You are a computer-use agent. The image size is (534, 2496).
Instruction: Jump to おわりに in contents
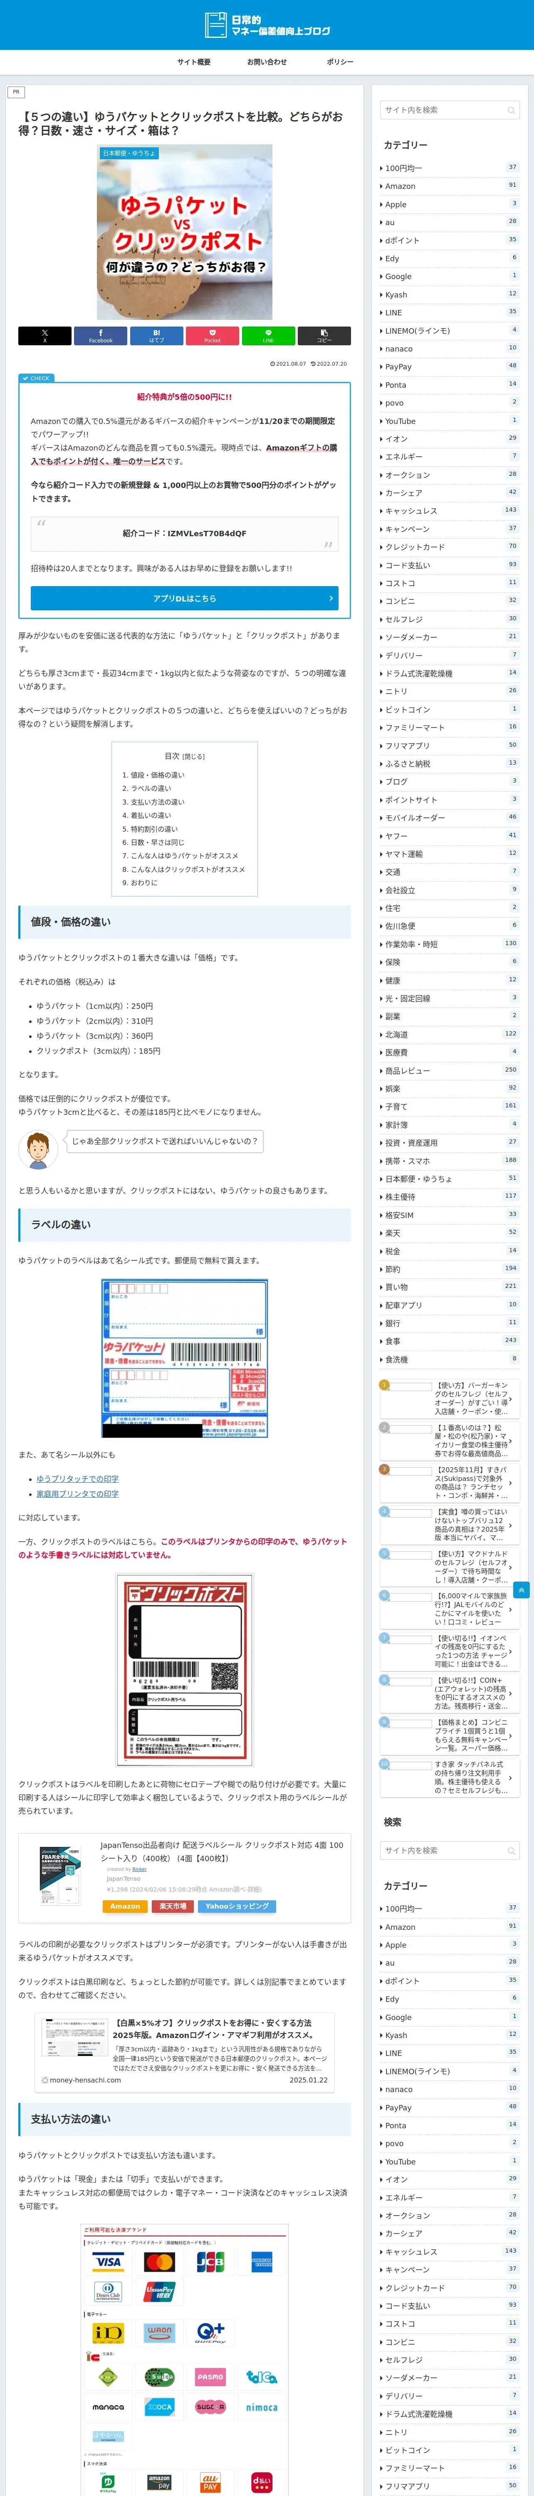click(x=143, y=883)
